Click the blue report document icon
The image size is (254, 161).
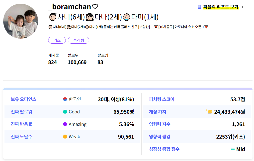coord(199,7)
